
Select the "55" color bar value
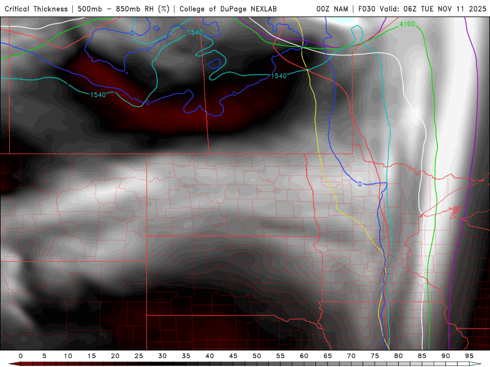click(x=281, y=356)
